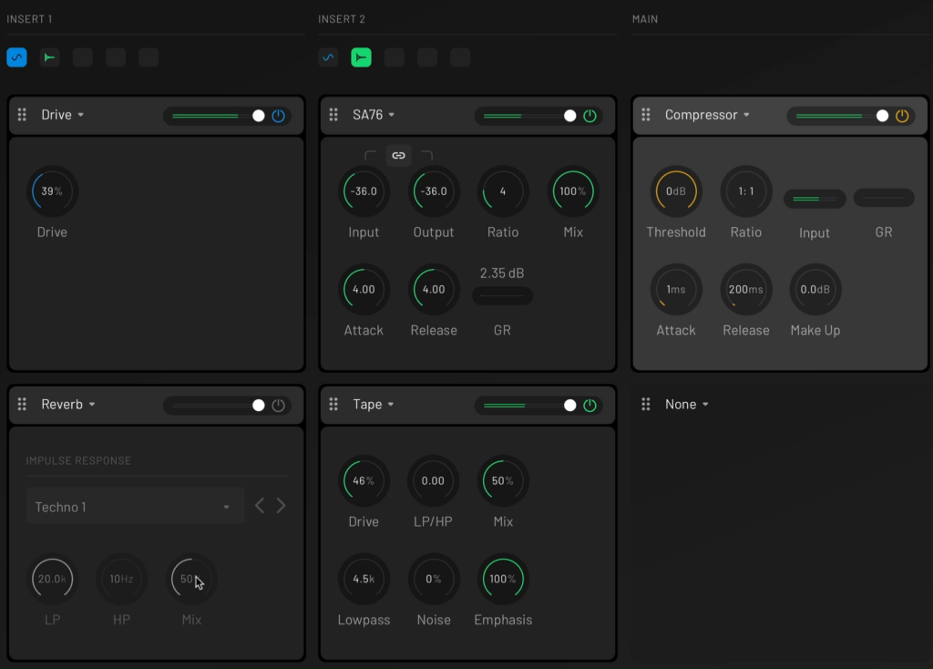Toggle the Drive module power button
Image resolution: width=933 pixels, height=669 pixels.
coord(279,116)
